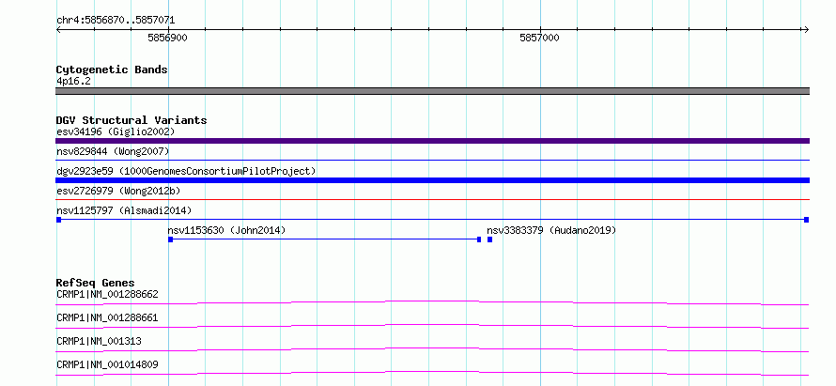
Task: Click the left end square of nsv1125797
Action: point(58,220)
